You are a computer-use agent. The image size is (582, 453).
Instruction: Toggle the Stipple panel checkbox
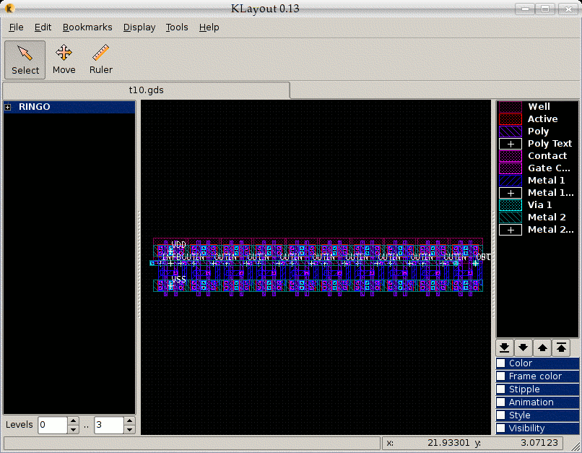[501, 389]
